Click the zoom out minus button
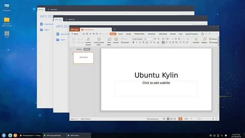Screen dimensions: 245x138 coord(191,119)
